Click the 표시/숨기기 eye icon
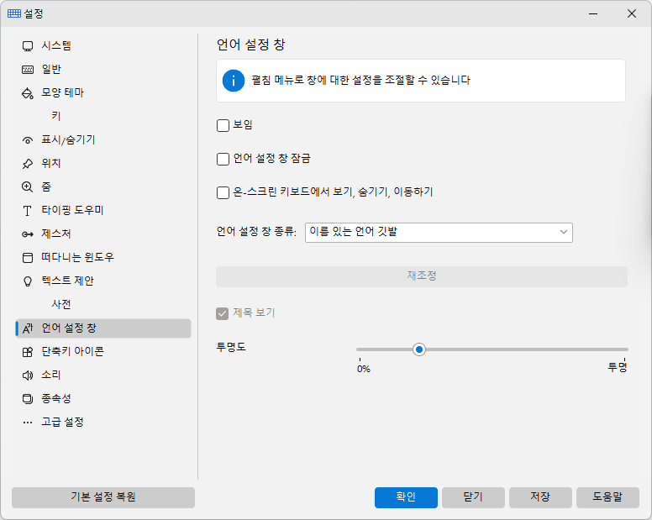This screenshot has width=652, height=520. (x=28, y=140)
